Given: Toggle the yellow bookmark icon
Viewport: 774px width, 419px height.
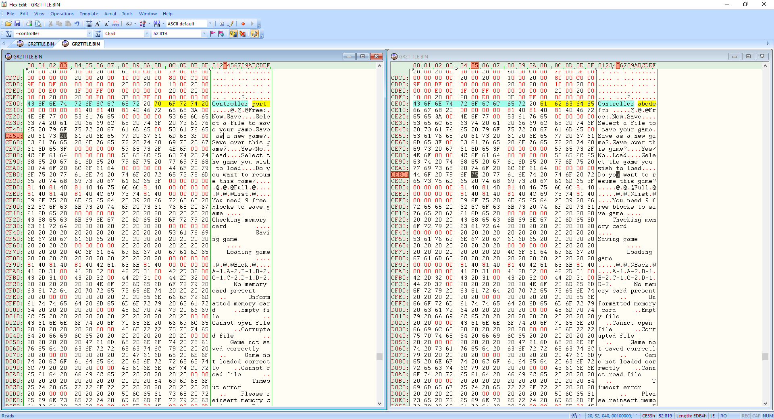Looking at the screenshot, I should tap(233, 33).
